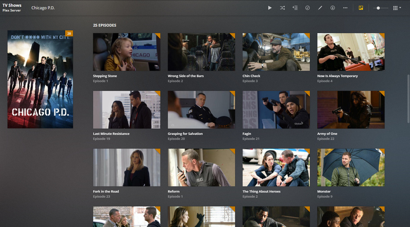Click the Episode 20 label
This screenshot has height=227, width=410.
click(x=176, y=139)
